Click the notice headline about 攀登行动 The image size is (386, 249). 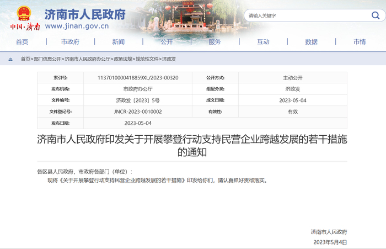[x=192, y=145]
